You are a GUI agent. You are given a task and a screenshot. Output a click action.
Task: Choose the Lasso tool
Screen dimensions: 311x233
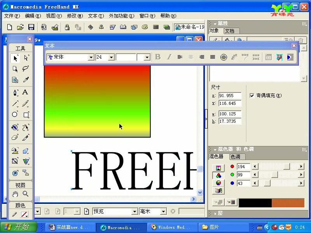coord(26,69)
